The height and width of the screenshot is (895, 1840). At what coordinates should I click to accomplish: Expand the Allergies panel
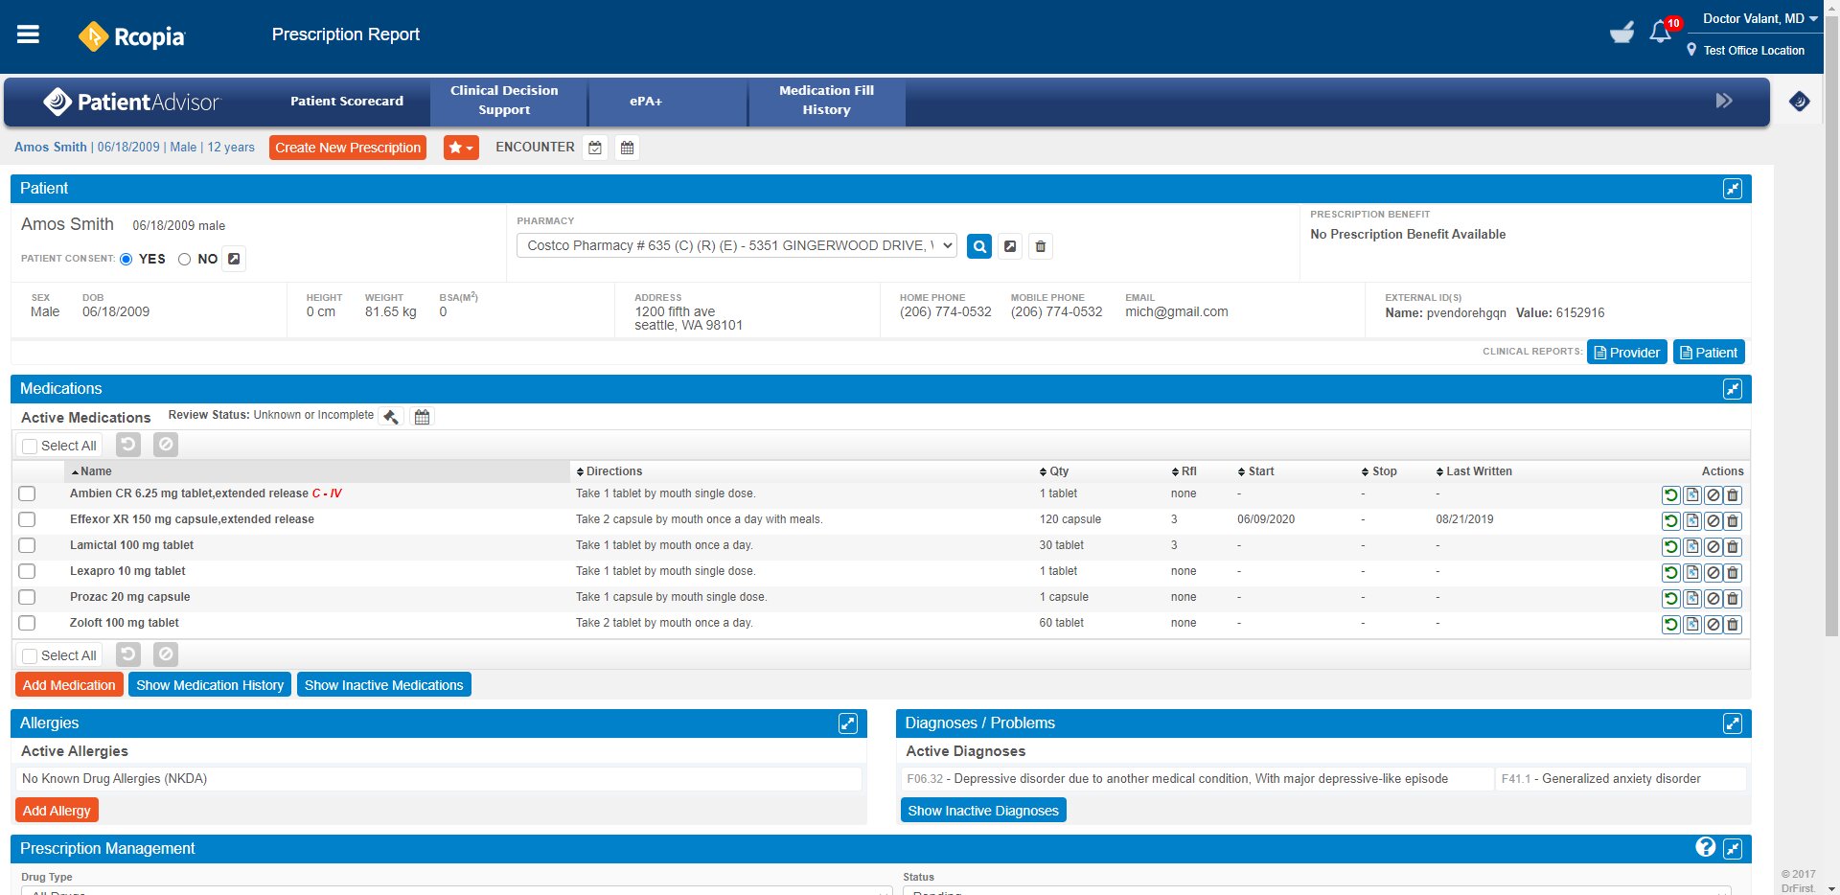(847, 723)
